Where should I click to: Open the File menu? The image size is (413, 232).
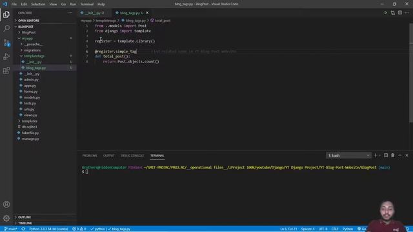(14, 5)
